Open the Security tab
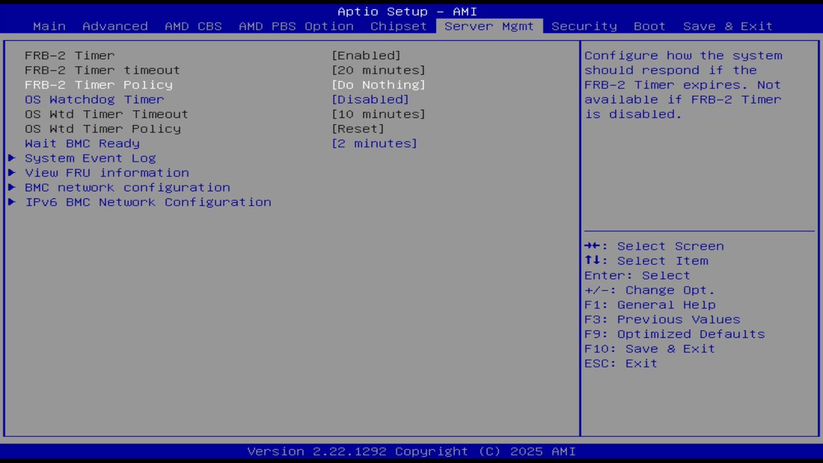823x463 pixels. click(584, 26)
